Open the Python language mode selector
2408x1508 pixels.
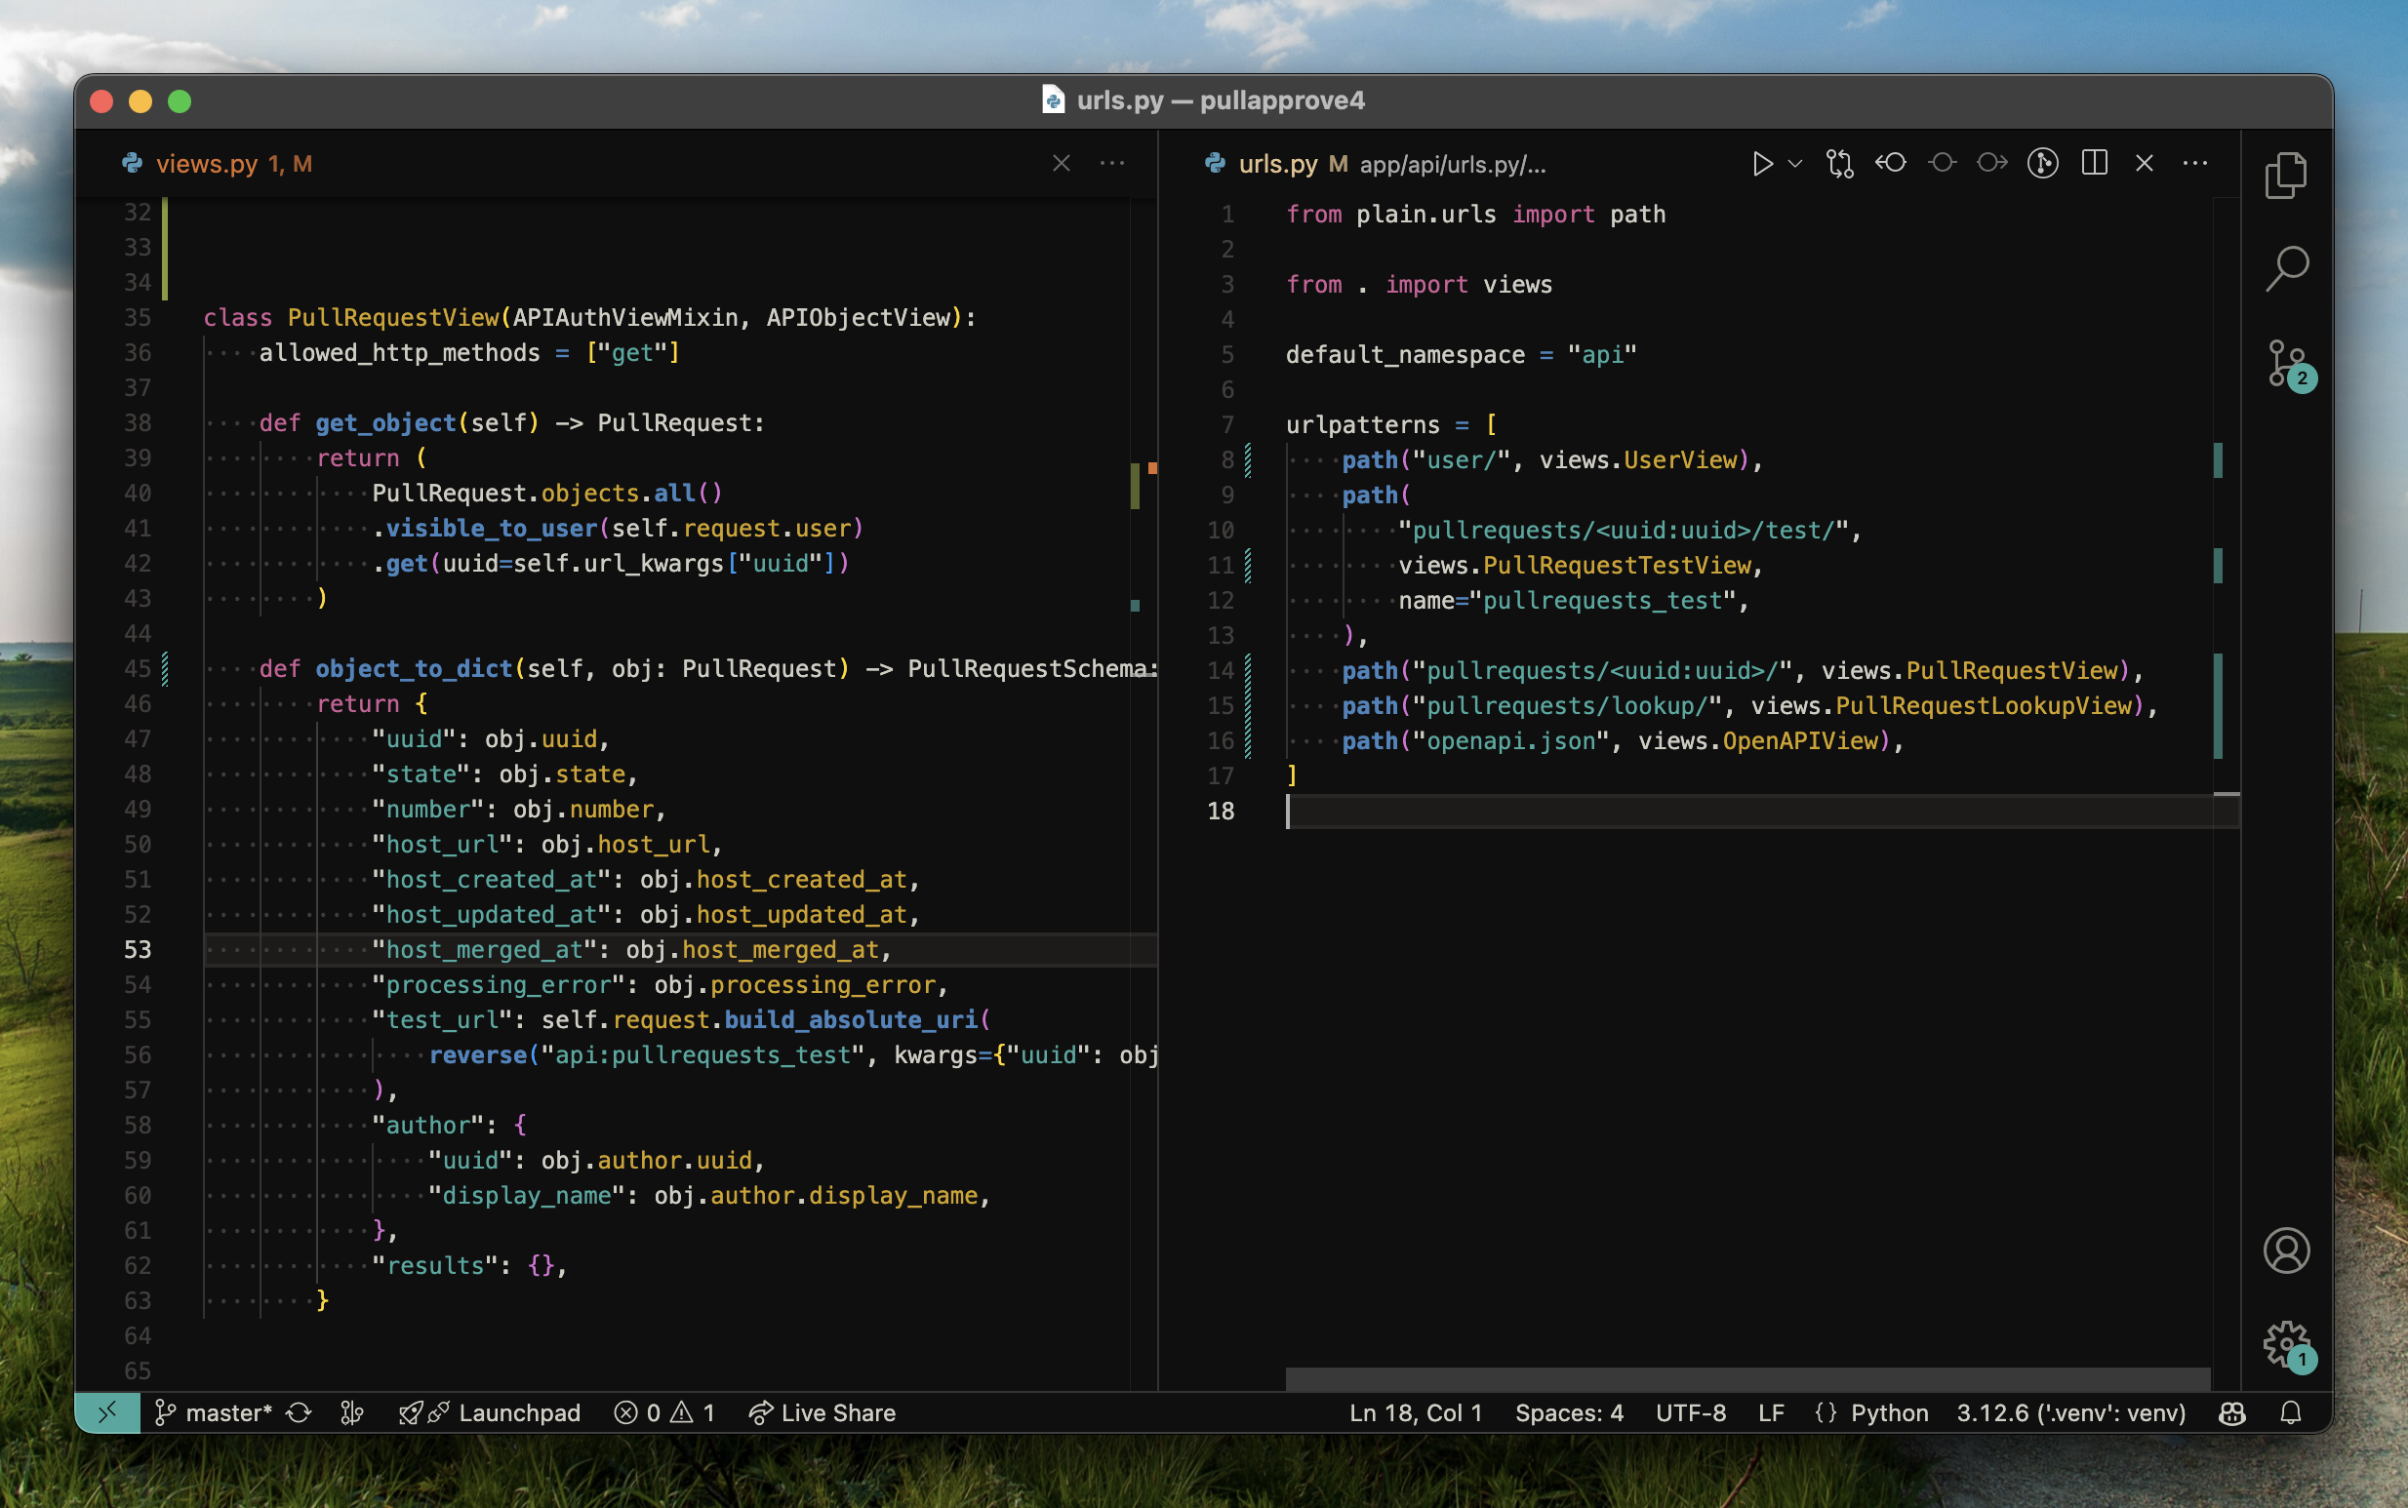pos(1888,1412)
